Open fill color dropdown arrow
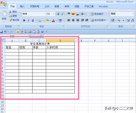This screenshot has width=136, height=113. 50,20
